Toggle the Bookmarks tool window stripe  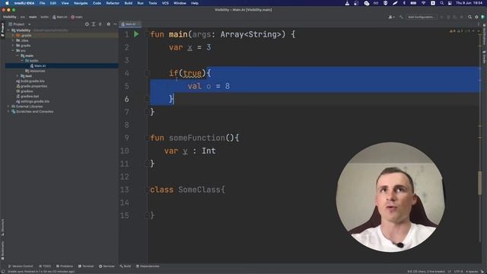click(2, 250)
